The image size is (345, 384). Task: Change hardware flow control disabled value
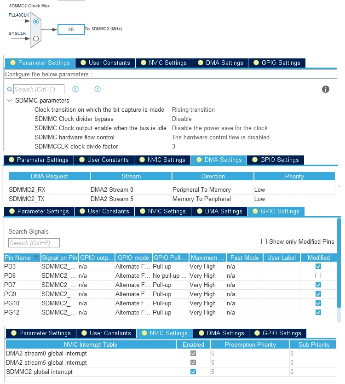click(x=220, y=138)
